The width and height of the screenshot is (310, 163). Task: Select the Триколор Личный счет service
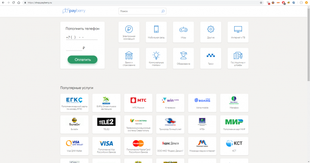click(x=170, y=125)
